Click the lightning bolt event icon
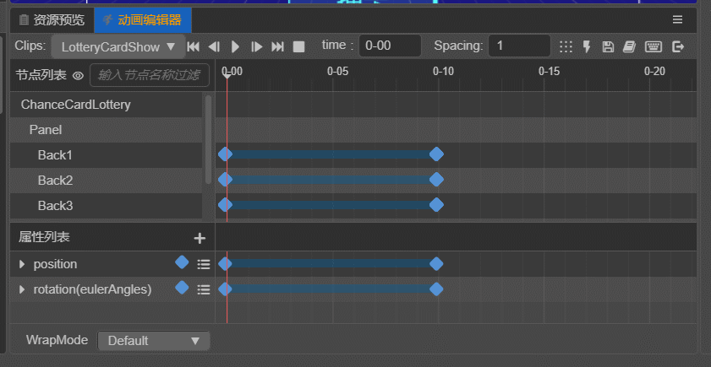The height and width of the screenshot is (367, 711). (x=587, y=46)
